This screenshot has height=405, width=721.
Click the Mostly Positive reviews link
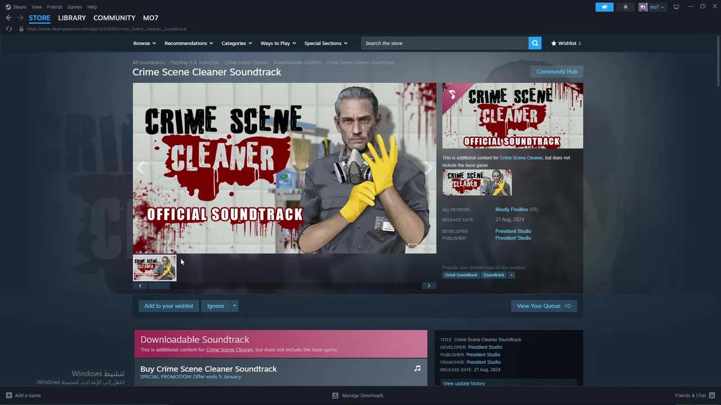click(x=511, y=209)
